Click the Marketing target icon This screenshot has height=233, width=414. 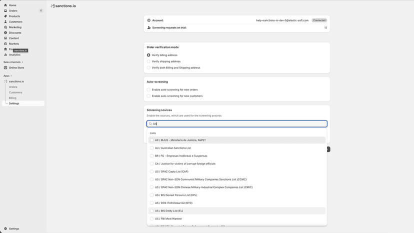click(x=5, y=27)
